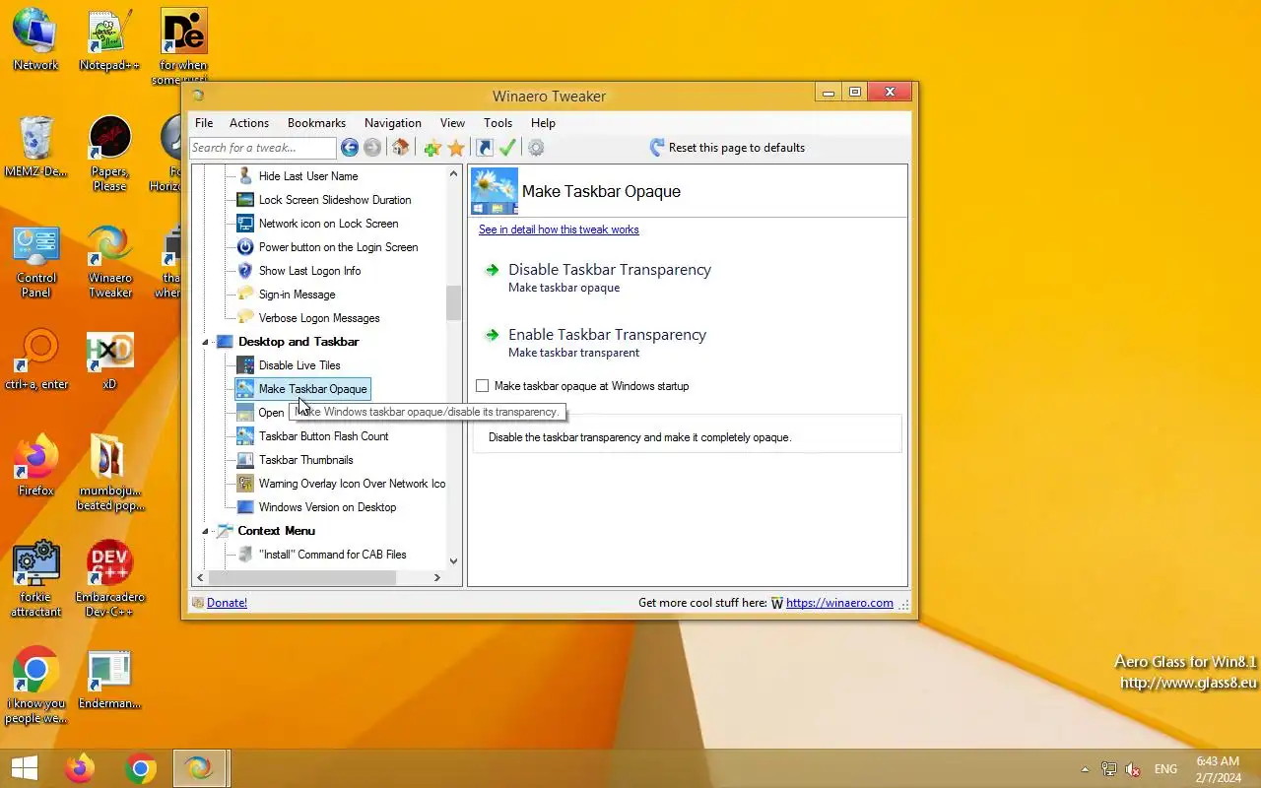Select Install Command for CAB Files

[332, 555]
